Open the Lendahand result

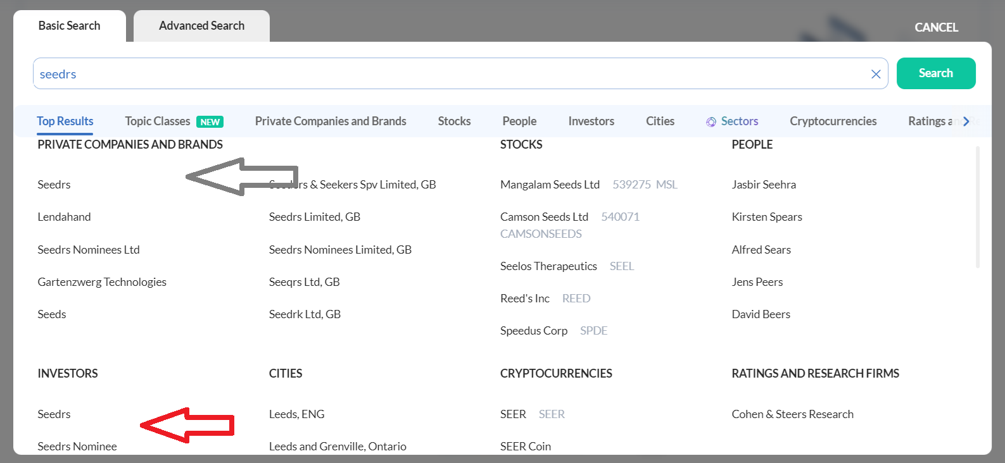pos(64,217)
